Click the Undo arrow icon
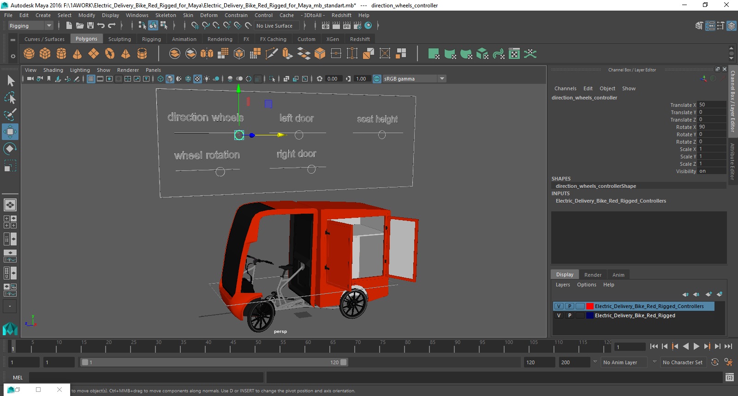The image size is (738, 396). pyautogui.click(x=101, y=26)
